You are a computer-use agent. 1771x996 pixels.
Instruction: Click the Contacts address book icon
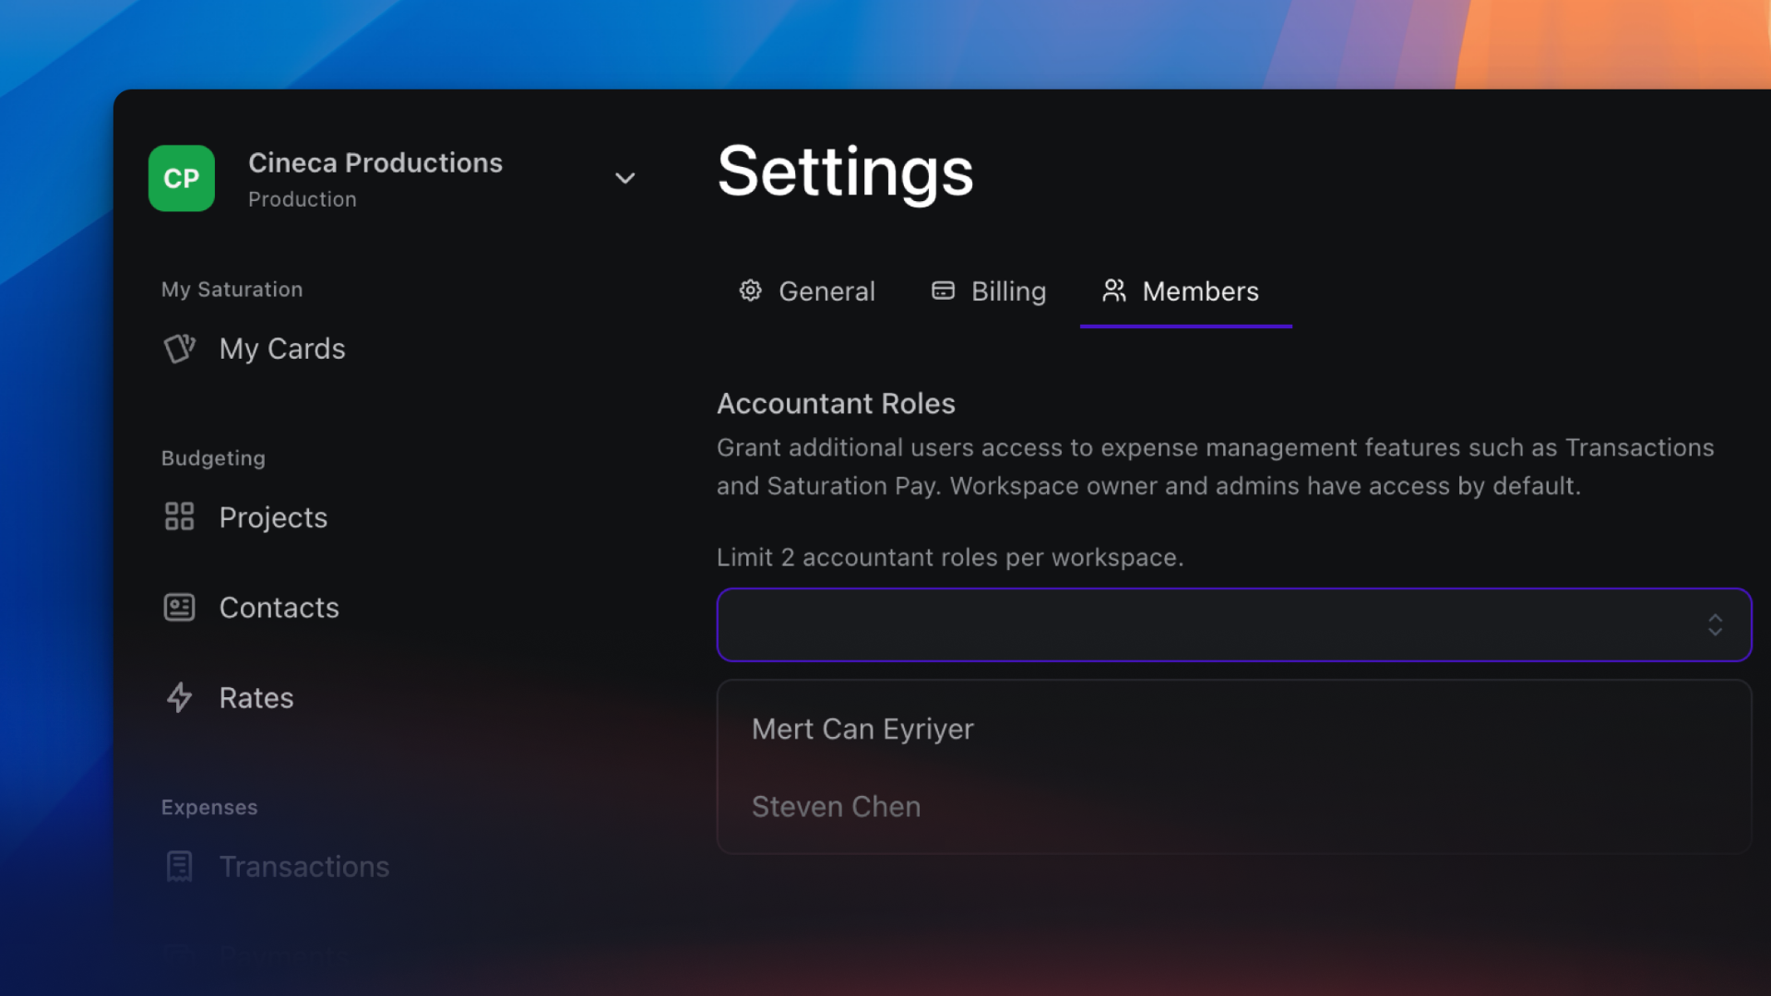point(179,607)
